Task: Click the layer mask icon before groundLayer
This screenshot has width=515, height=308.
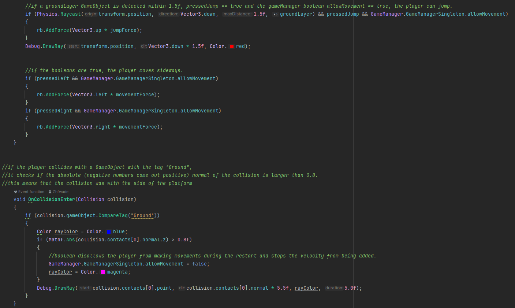Action: [x=276, y=14]
